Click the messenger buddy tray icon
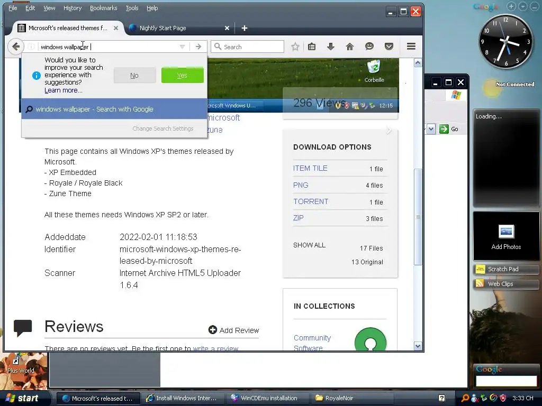The height and width of the screenshot is (406, 542). (x=475, y=398)
